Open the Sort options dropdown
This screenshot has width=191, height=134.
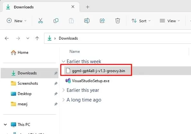141,21
